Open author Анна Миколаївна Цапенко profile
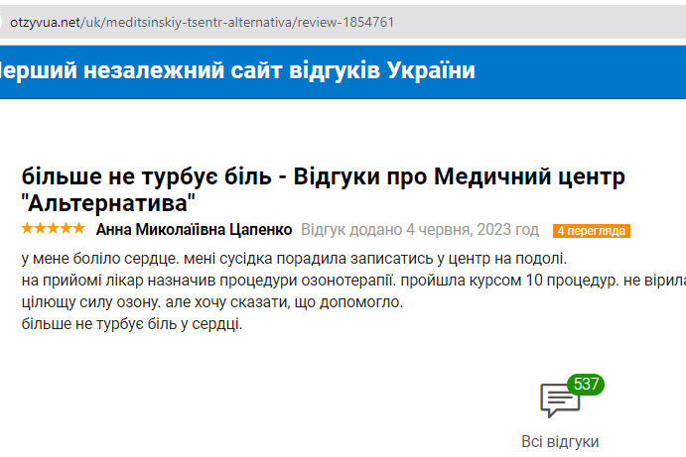 194,230
